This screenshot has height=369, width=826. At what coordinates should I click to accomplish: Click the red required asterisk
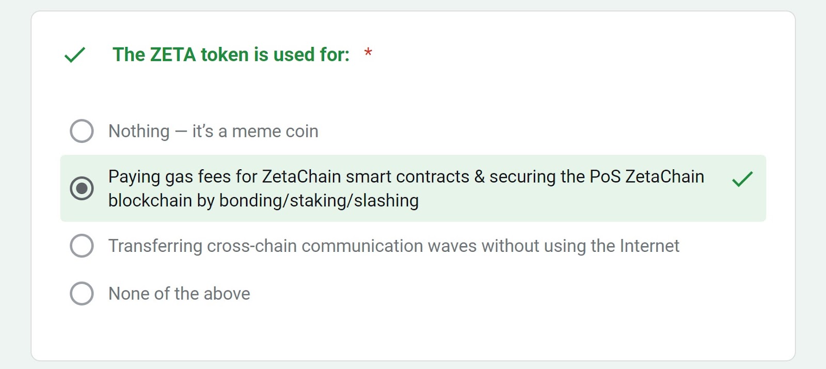pos(368,52)
